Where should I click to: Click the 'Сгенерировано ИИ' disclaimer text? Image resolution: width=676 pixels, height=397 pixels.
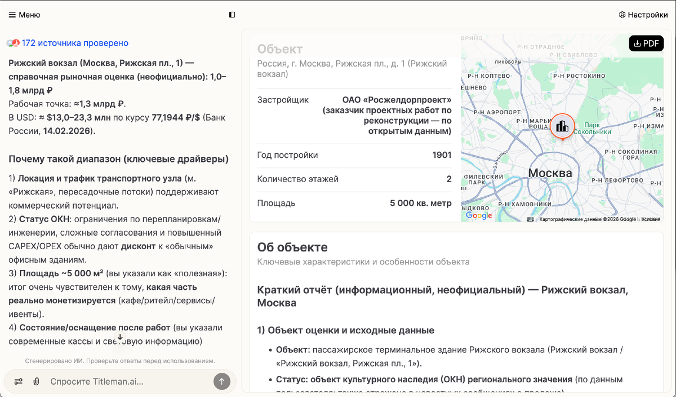tap(120, 360)
